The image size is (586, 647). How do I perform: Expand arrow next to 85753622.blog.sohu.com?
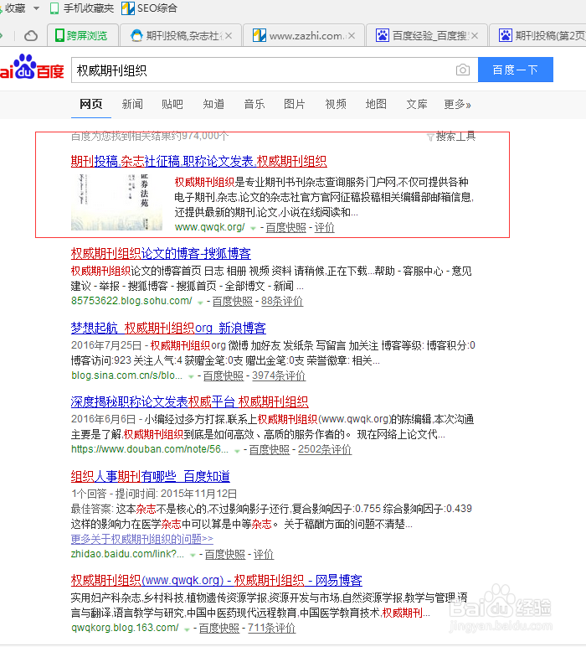(200, 302)
